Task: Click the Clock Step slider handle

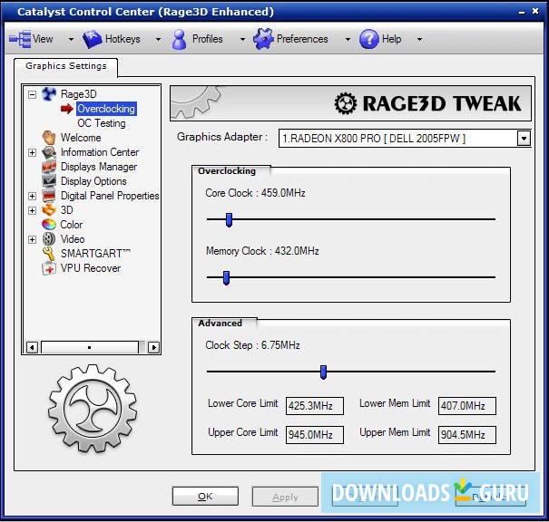Action: pos(324,372)
